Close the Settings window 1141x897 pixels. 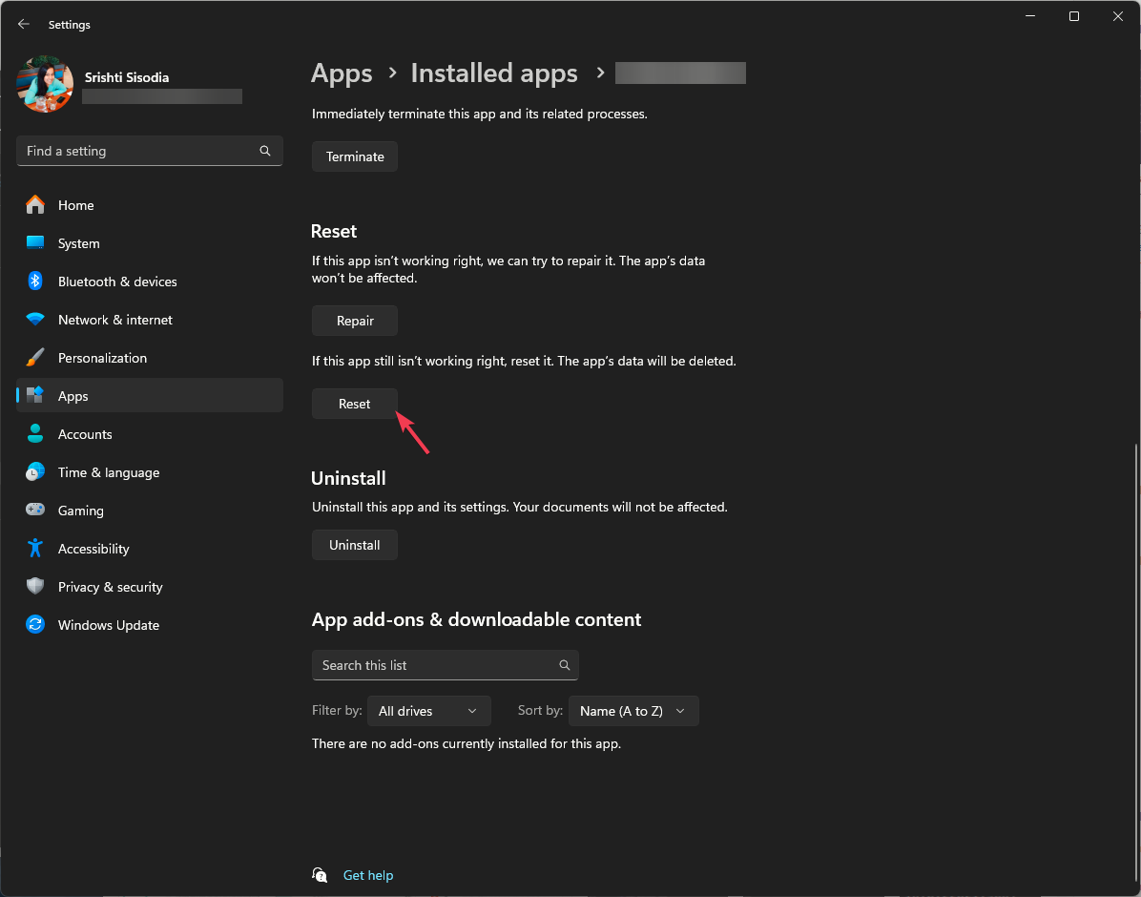[x=1118, y=16]
